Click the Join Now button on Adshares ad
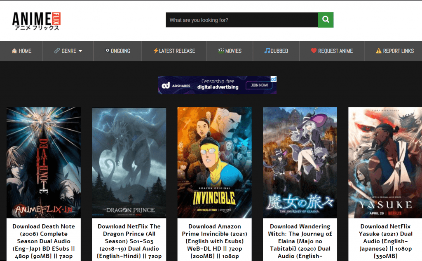Image resolution: width=422 pixels, height=261 pixels. pos(259,85)
